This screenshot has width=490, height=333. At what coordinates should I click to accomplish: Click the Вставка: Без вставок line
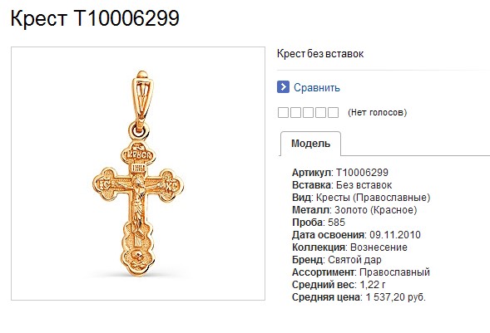click(x=342, y=185)
